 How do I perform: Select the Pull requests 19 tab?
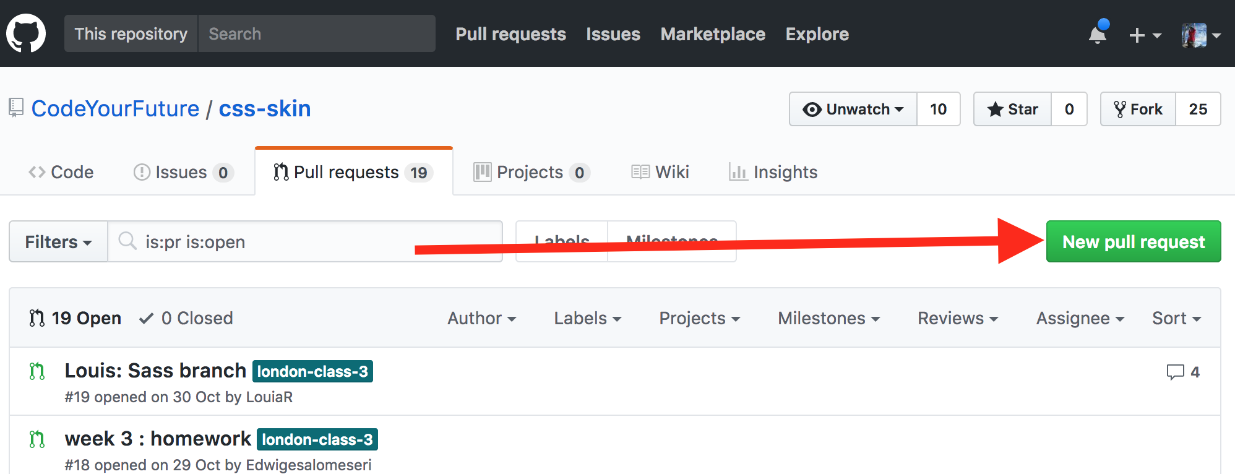click(353, 172)
